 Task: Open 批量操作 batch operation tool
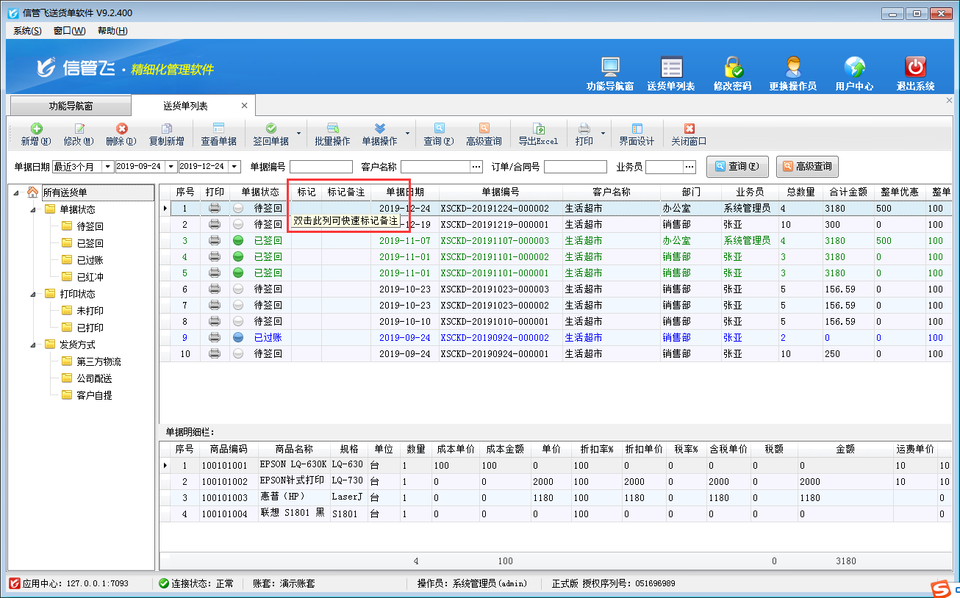(x=332, y=129)
